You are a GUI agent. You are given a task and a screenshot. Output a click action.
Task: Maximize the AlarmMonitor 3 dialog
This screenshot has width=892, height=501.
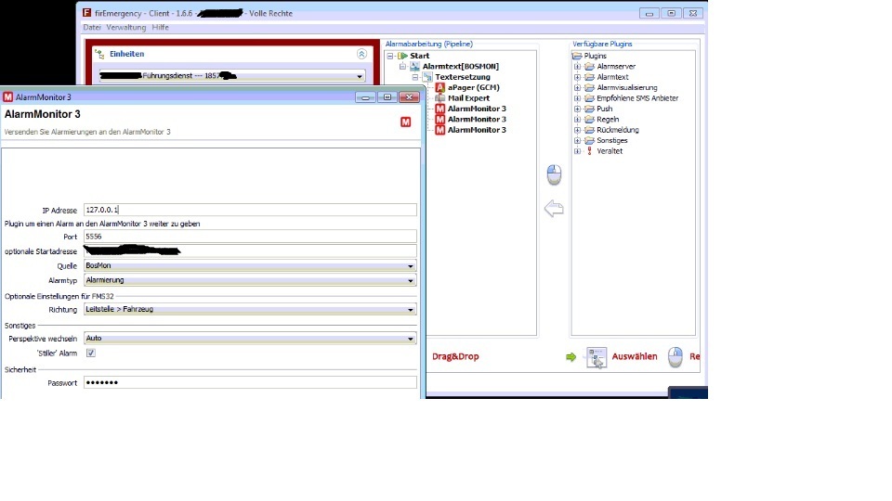pos(387,97)
